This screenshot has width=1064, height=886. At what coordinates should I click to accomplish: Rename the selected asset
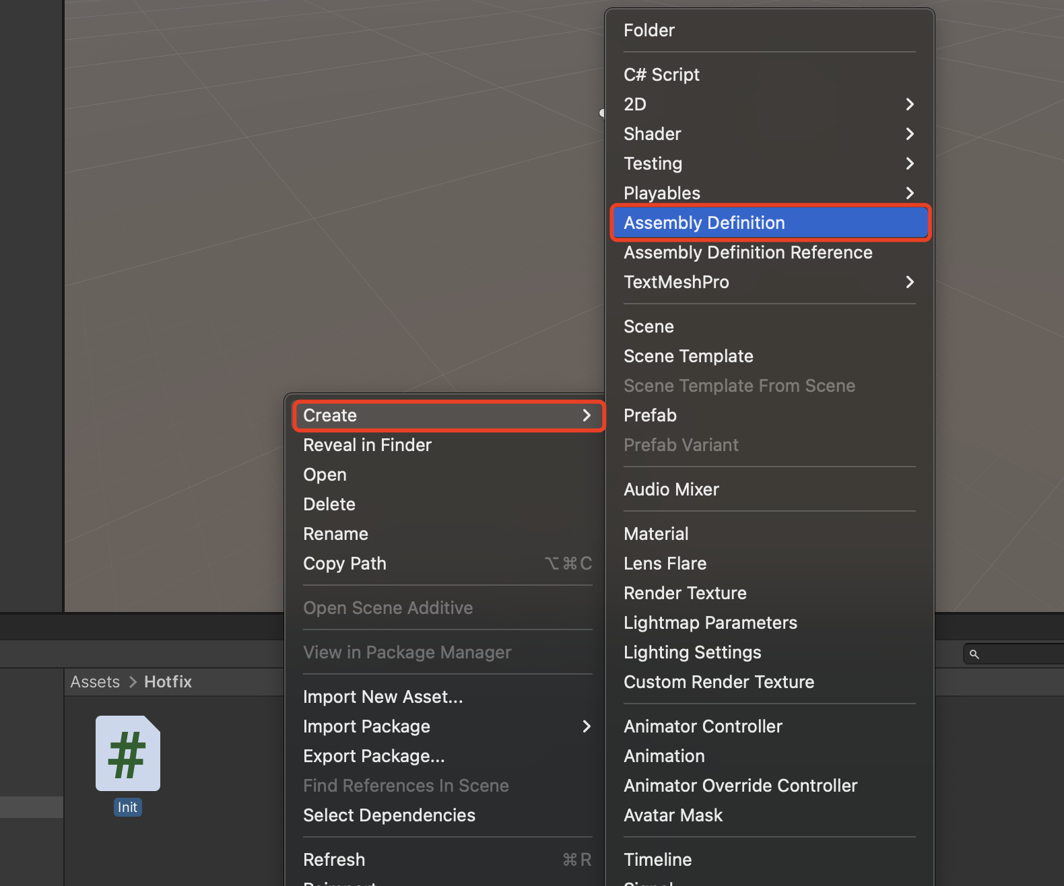tap(448, 534)
